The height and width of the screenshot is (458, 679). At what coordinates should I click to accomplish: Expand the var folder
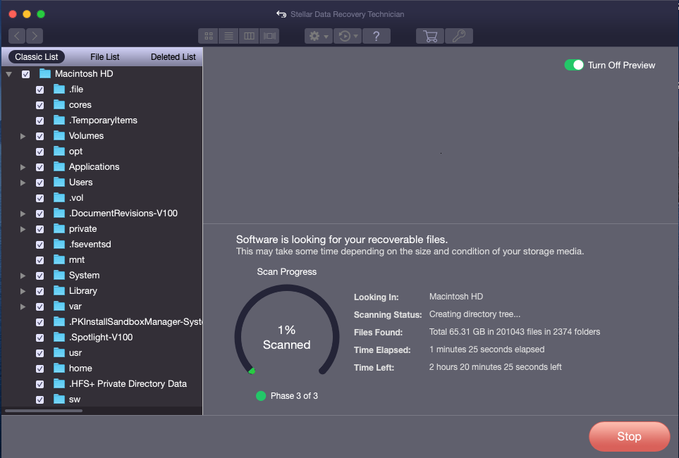(23, 307)
